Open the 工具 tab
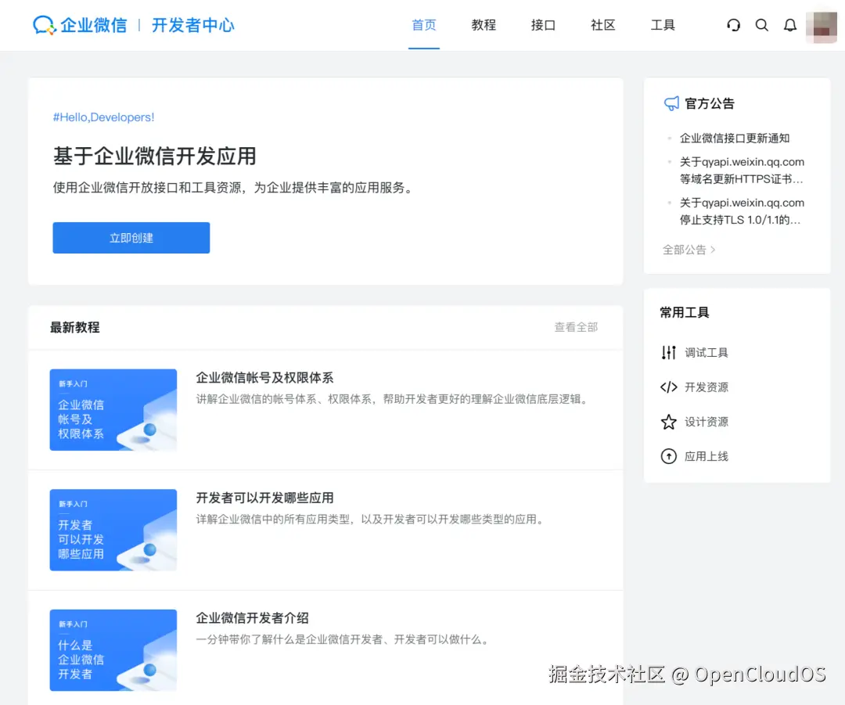 [x=663, y=25]
